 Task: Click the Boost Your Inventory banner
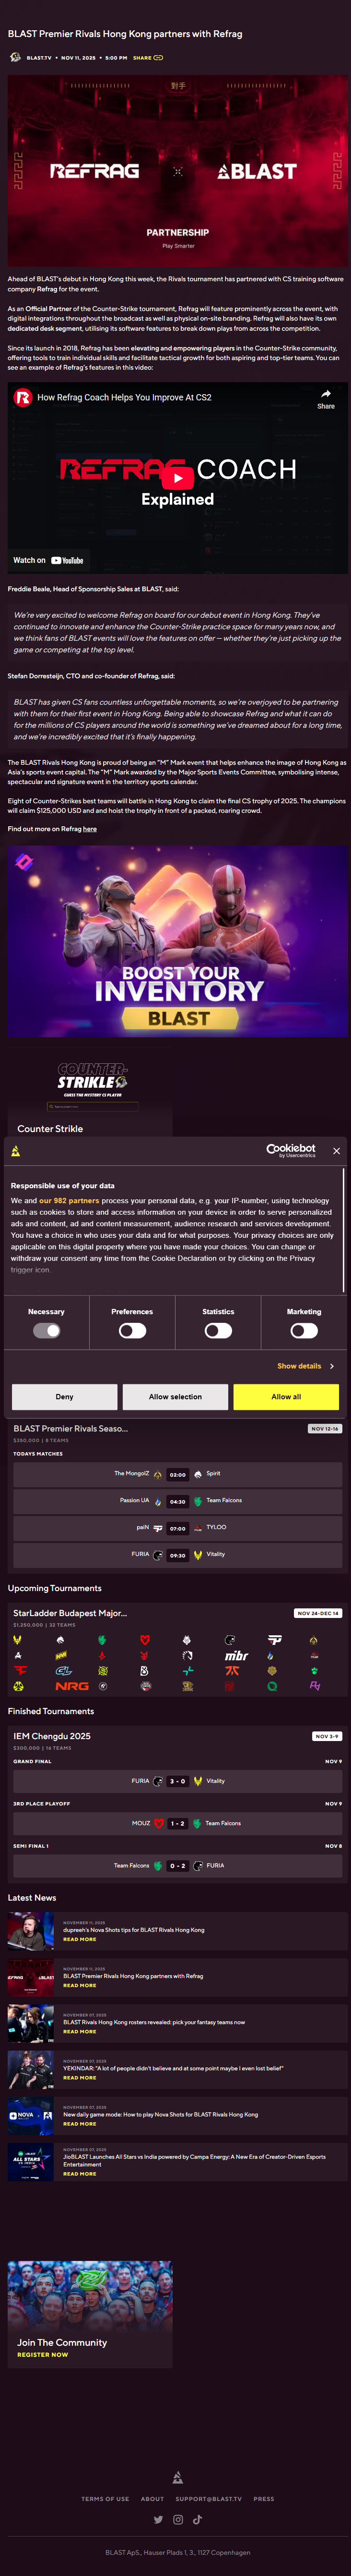(178, 941)
